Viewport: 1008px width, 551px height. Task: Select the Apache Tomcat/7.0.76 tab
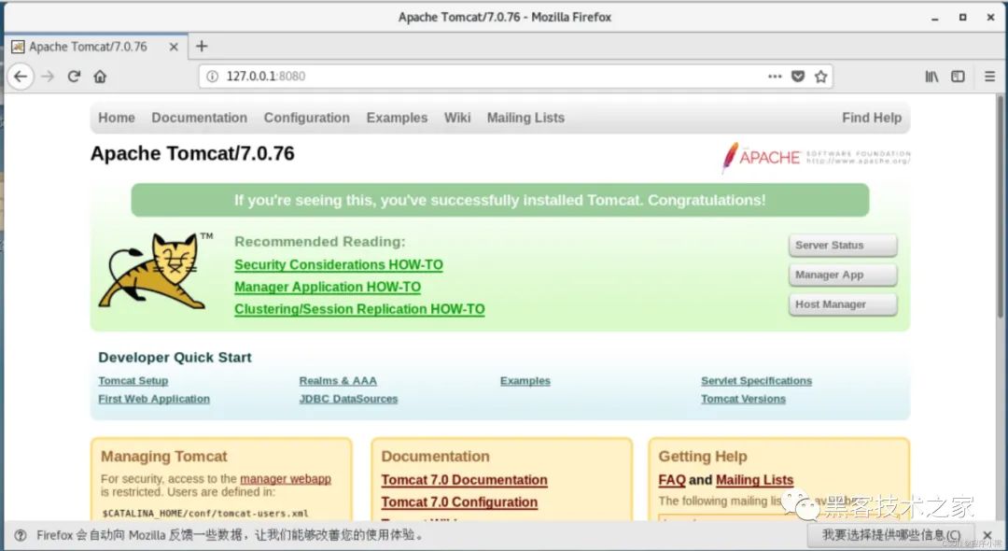point(96,47)
